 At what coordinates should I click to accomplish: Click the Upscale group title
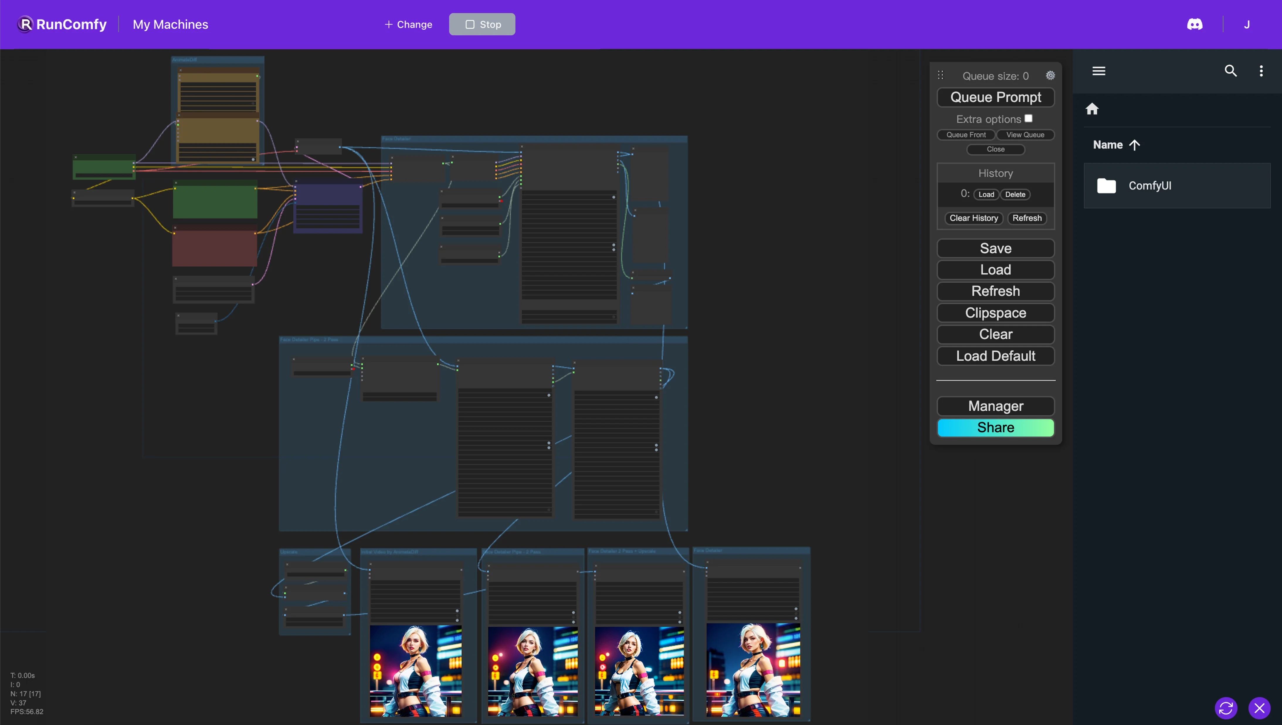pyautogui.click(x=289, y=552)
